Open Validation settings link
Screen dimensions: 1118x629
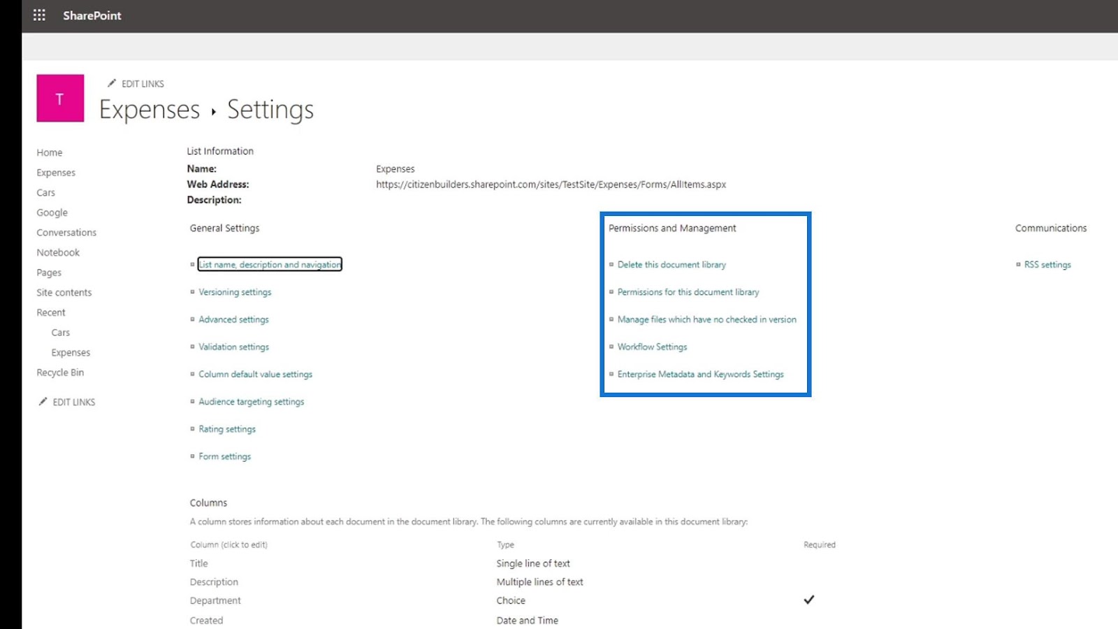(233, 347)
